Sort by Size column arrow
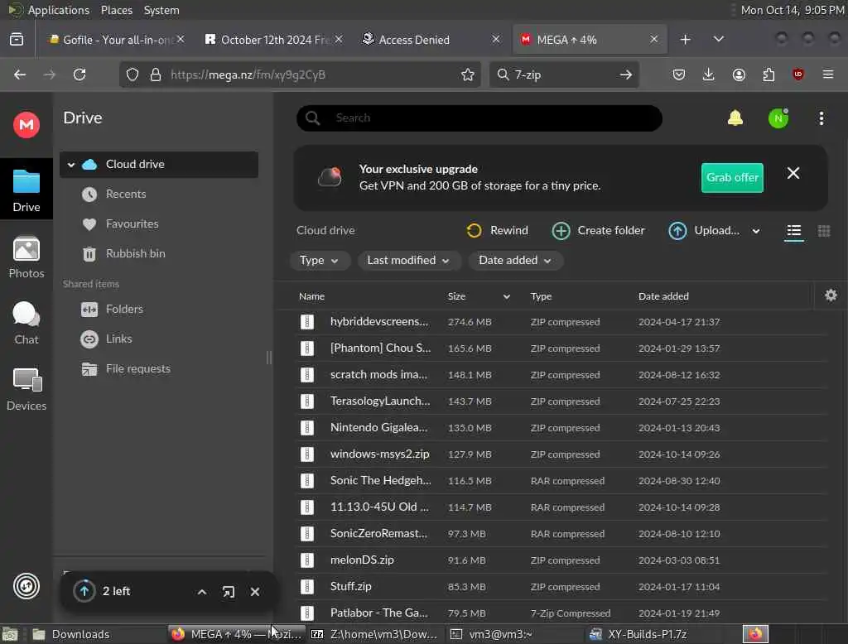The image size is (848, 644). click(x=506, y=296)
